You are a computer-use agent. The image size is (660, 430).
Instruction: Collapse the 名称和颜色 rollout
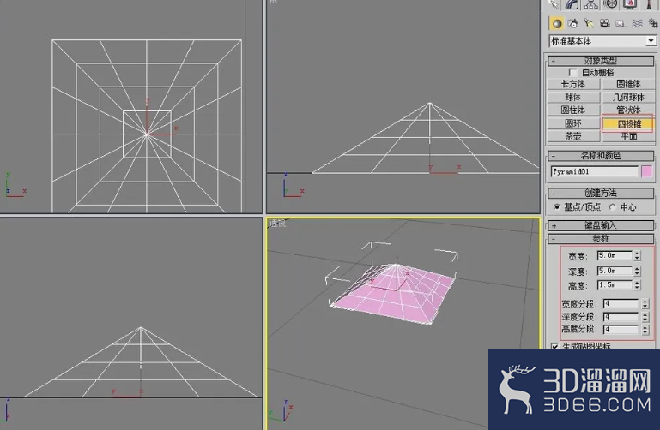click(x=601, y=156)
